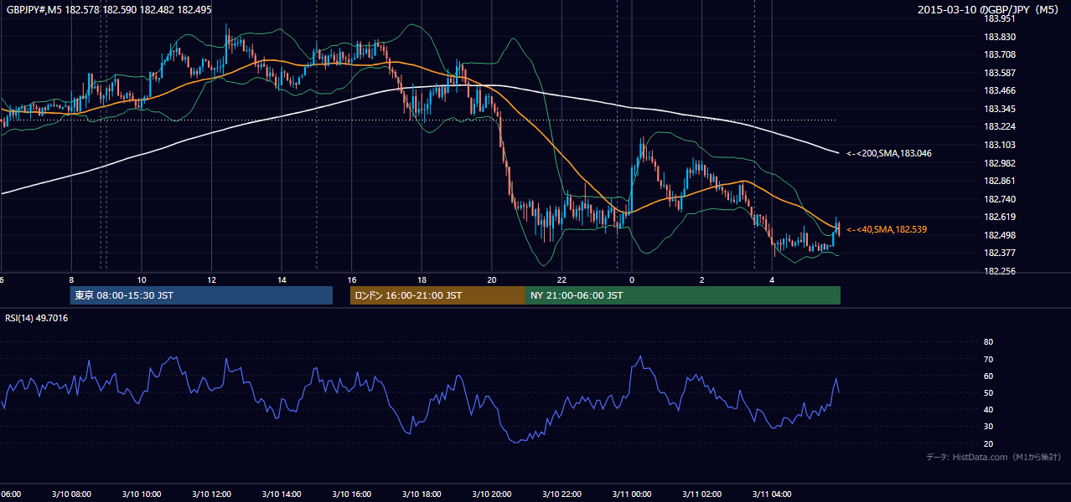Image resolution: width=1071 pixels, height=502 pixels.
Task: Click the 3/11 02:00 date label
Action: click(702, 494)
